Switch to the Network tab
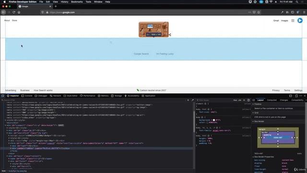Screen dimensions: 307x173 click(x=56, y=96)
